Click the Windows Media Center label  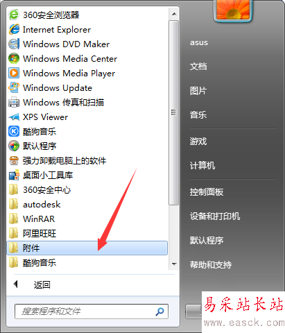70,59
